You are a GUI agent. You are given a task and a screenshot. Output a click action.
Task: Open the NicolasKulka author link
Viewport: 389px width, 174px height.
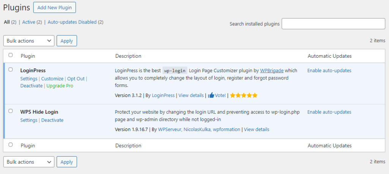click(196, 129)
